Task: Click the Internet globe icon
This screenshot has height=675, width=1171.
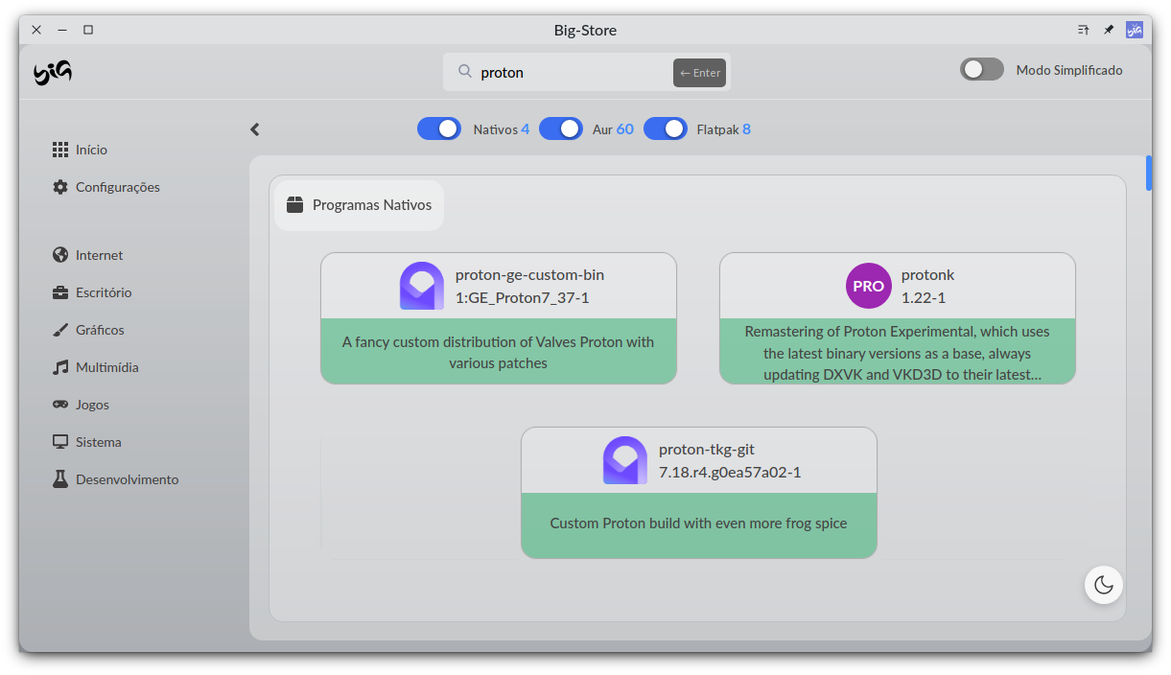Action: click(60, 255)
